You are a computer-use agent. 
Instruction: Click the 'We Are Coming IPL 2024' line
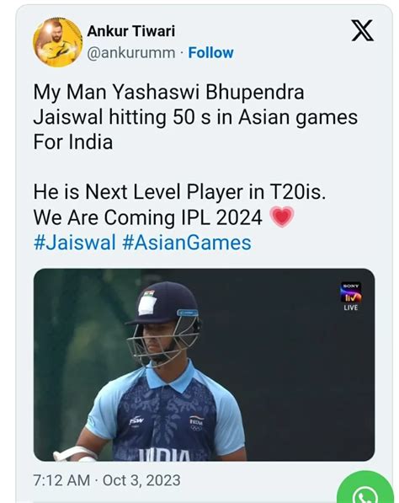point(148,217)
